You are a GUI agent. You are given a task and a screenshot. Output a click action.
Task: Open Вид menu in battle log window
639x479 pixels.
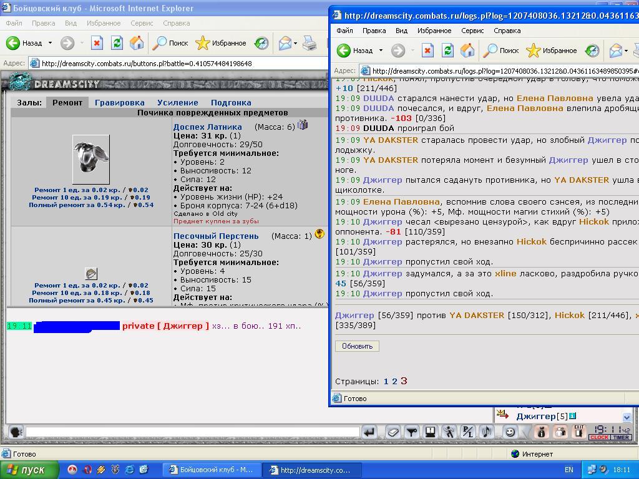pos(401,31)
